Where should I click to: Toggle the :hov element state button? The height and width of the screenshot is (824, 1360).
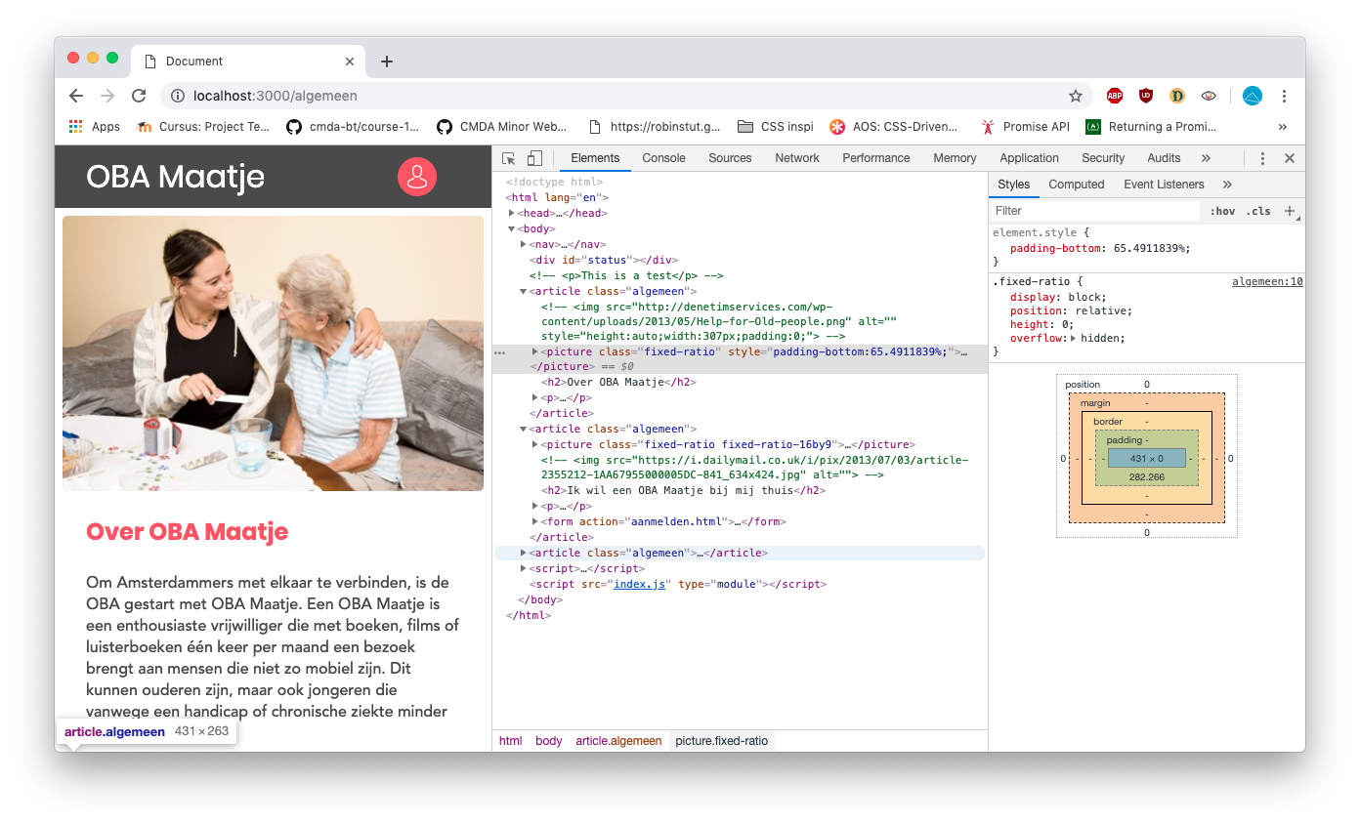pyautogui.click(x=1222, y=211)
